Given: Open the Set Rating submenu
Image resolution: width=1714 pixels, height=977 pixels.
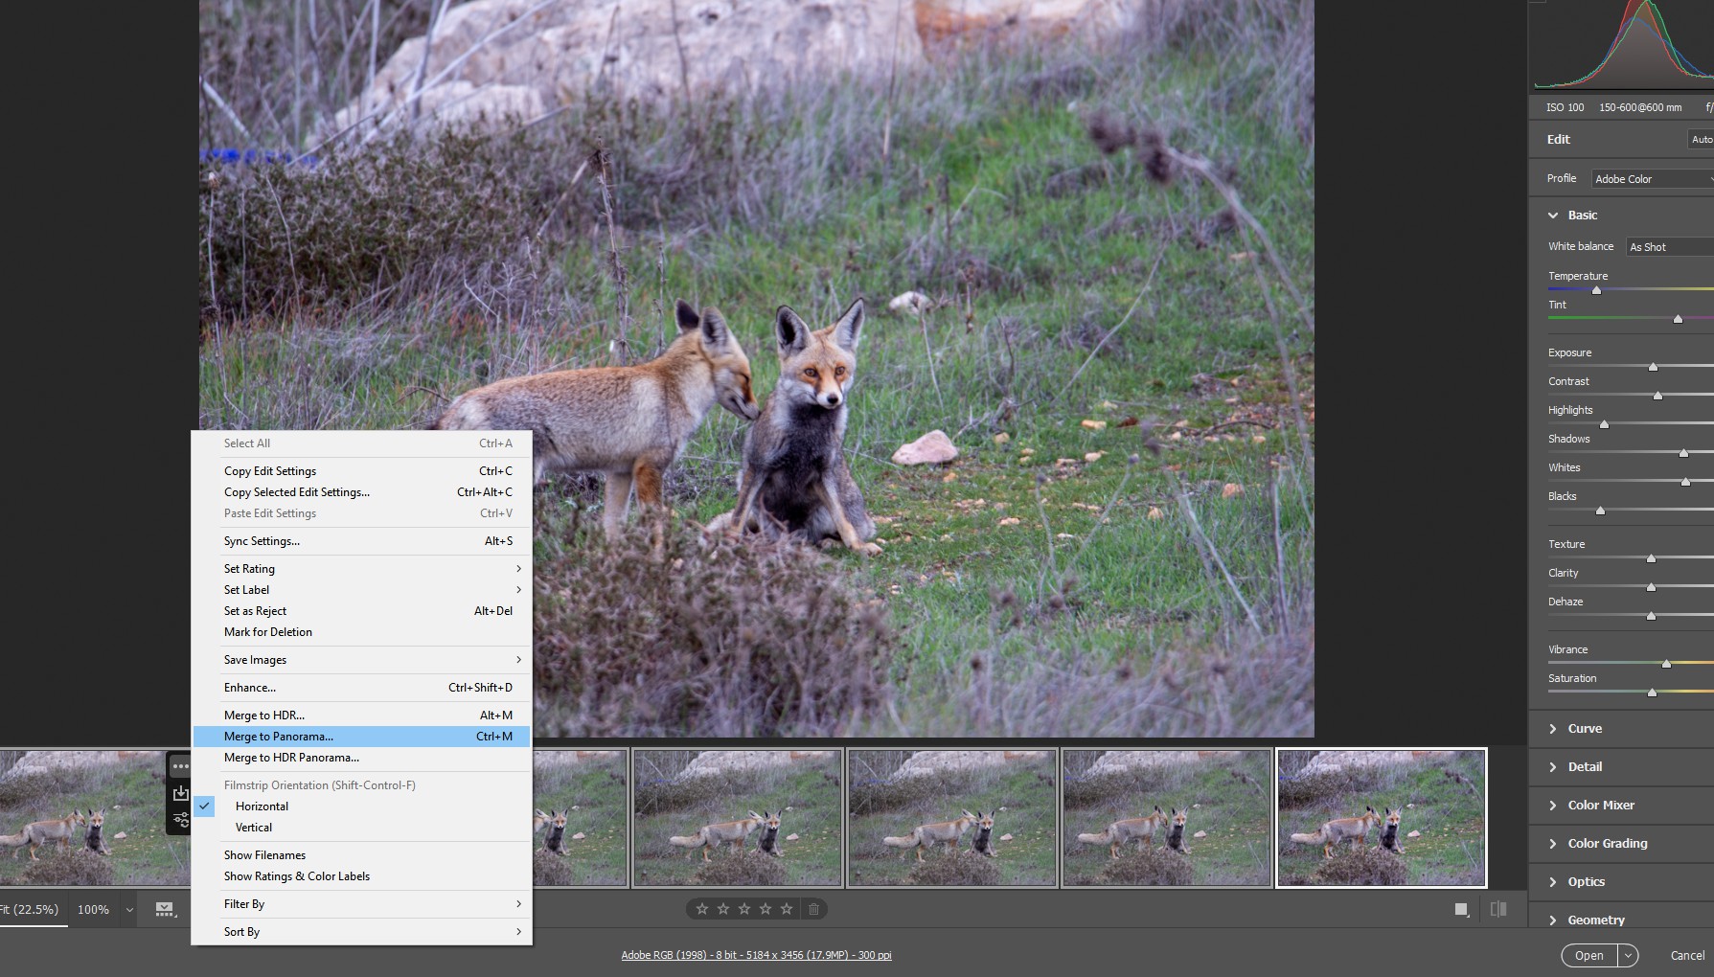Looking at the screenshot, I should tap(361, 569).
